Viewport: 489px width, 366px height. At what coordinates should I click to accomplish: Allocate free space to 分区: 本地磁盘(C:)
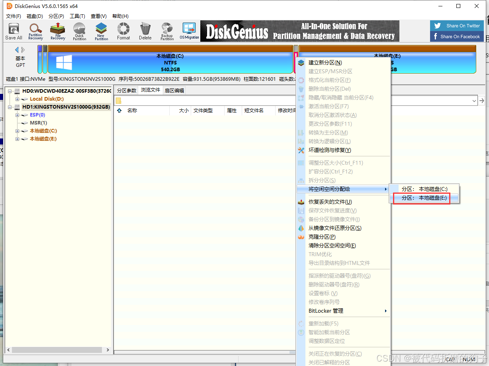424,189
